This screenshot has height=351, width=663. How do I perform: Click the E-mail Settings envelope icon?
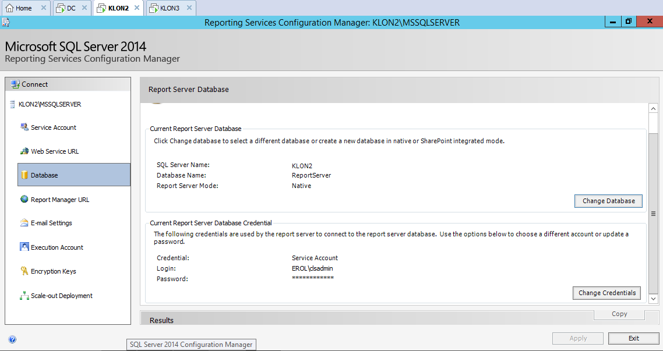click(x=24, y=223)
